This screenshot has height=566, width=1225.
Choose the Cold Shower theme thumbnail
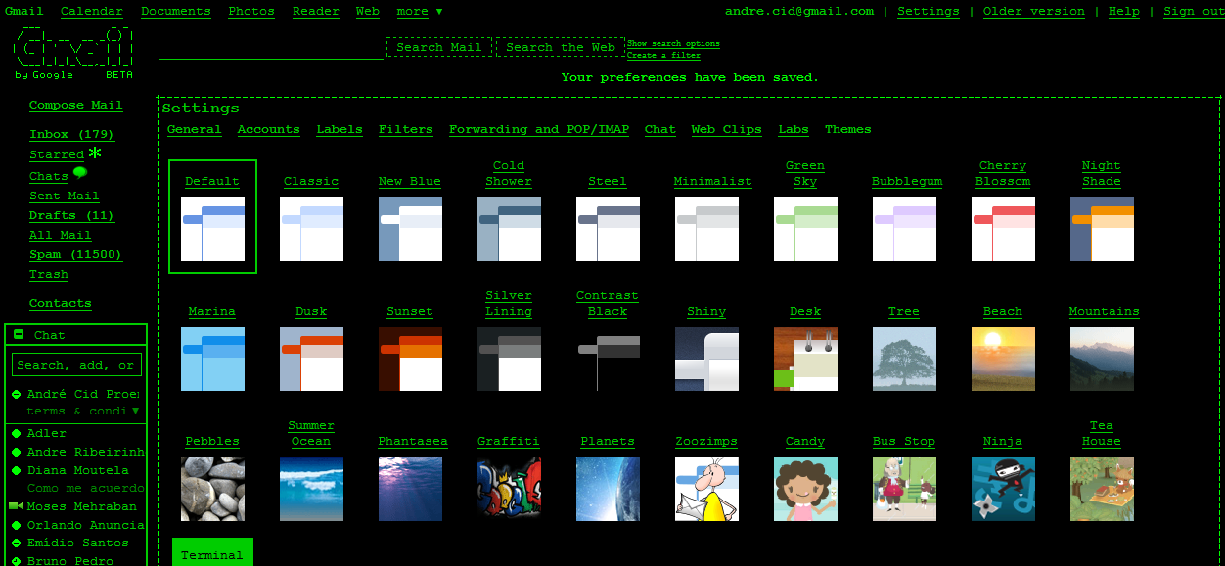(509, 230)
